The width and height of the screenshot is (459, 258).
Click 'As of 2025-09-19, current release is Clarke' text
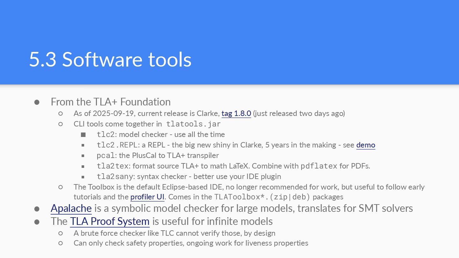[147, 113]
